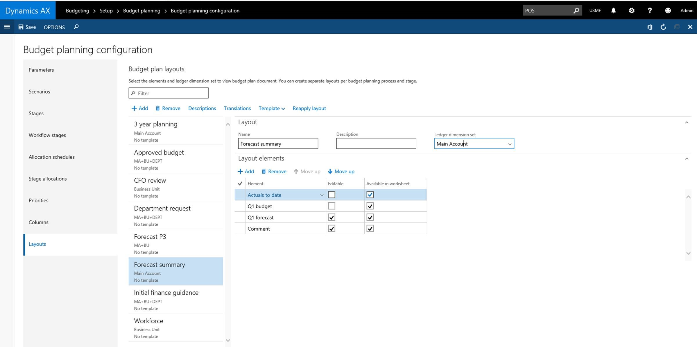Viewport: 697px width, 347px height.
Task: Click the POS search magnifier icon
Action: coord(576,10)
